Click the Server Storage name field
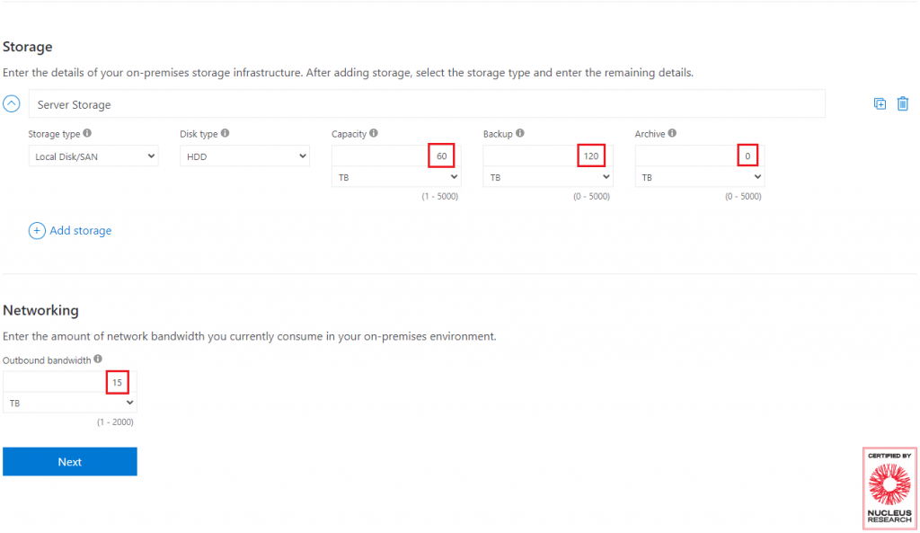Screen dimensions: 920x533 (427, 104)
